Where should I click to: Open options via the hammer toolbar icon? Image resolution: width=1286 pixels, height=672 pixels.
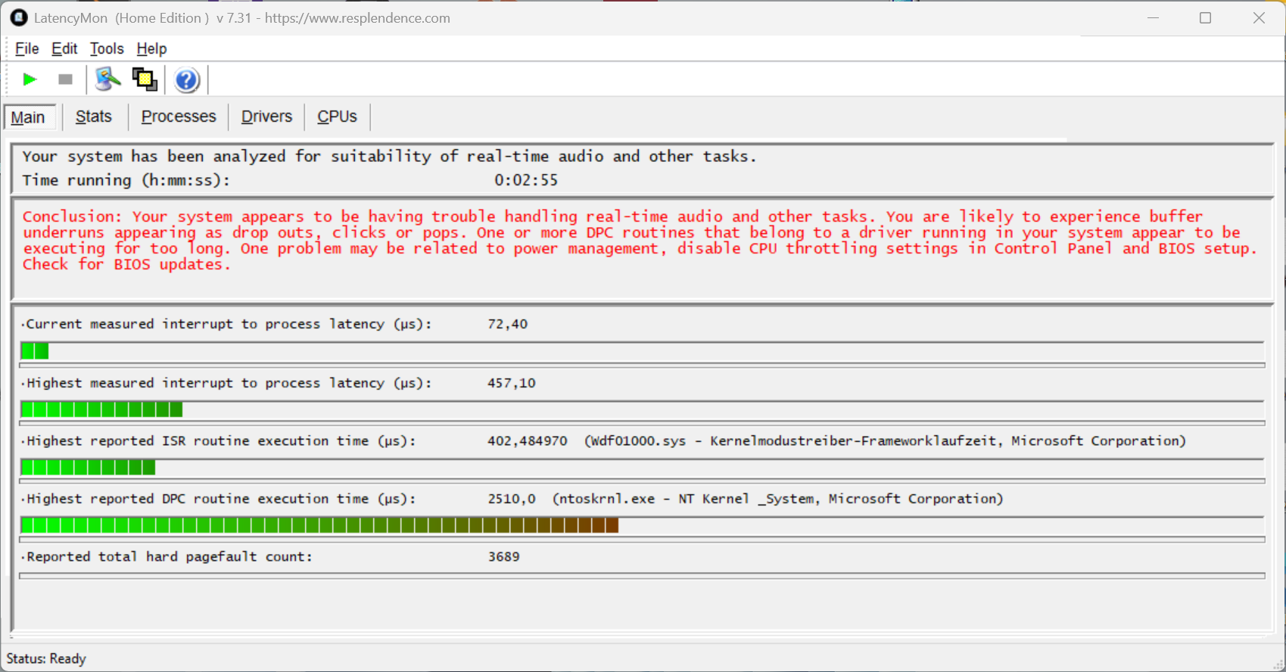click(x=107, y=79)
